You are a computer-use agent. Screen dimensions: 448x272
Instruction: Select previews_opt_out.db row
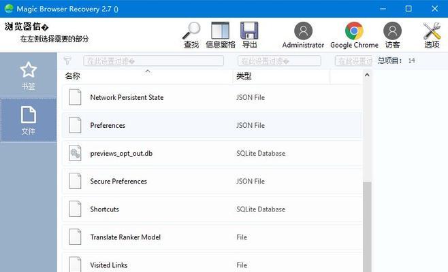pos(212,153)
